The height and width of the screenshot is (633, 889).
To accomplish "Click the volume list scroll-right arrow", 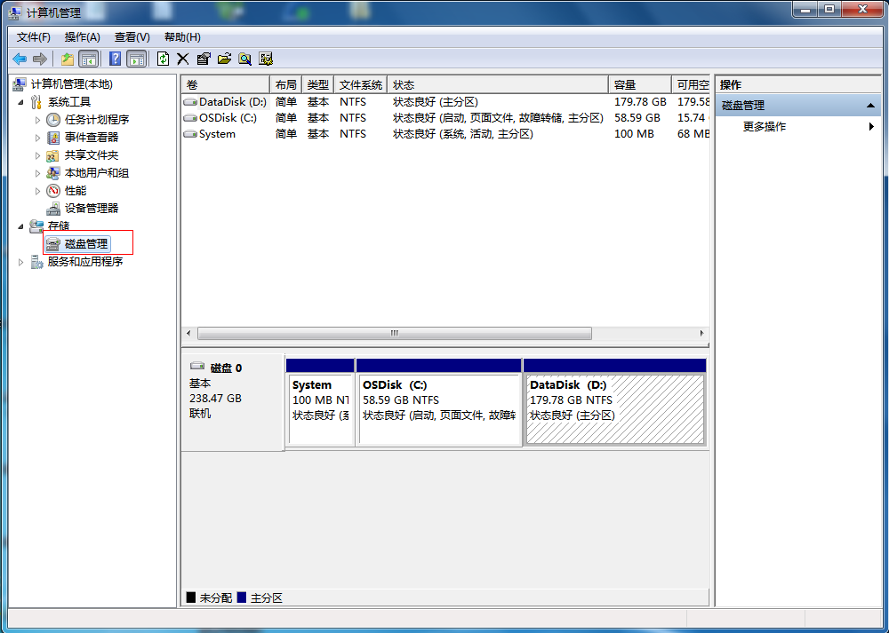I will (x=702, y=334).
